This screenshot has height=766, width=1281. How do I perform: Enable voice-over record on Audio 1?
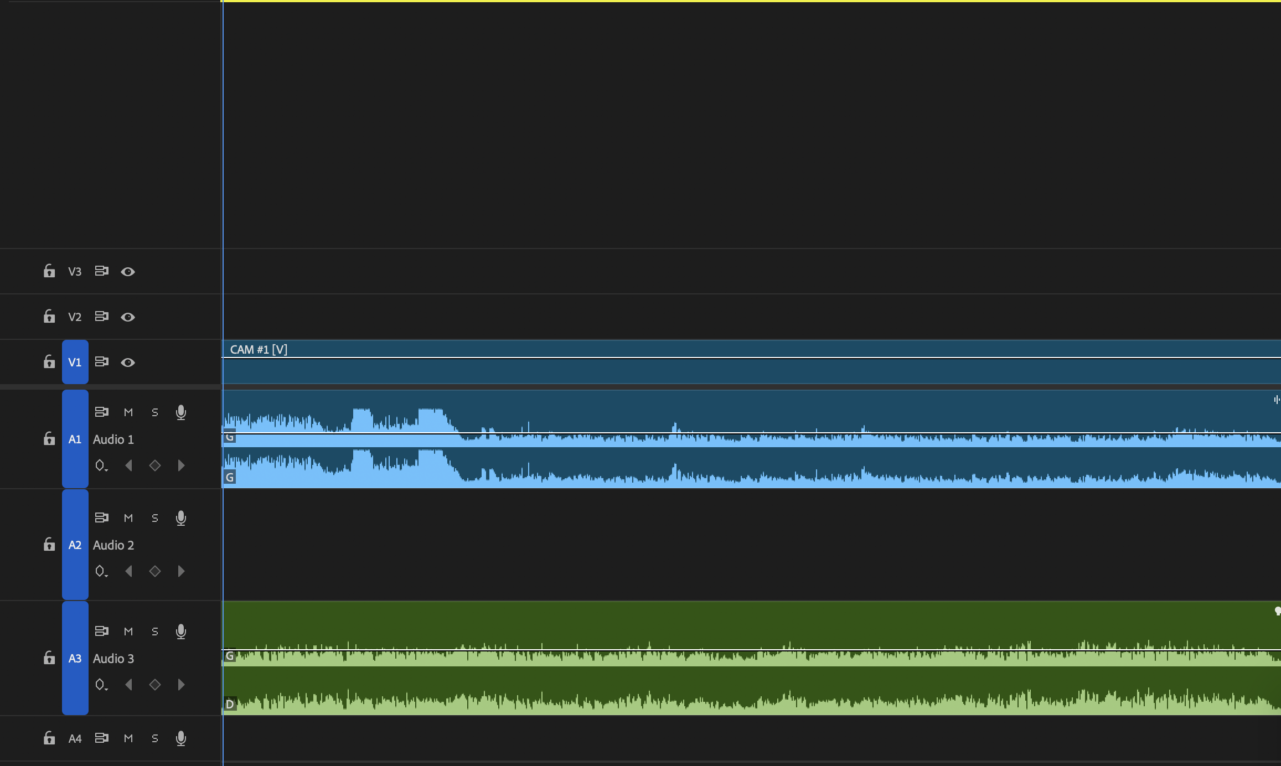coord(180,412)
